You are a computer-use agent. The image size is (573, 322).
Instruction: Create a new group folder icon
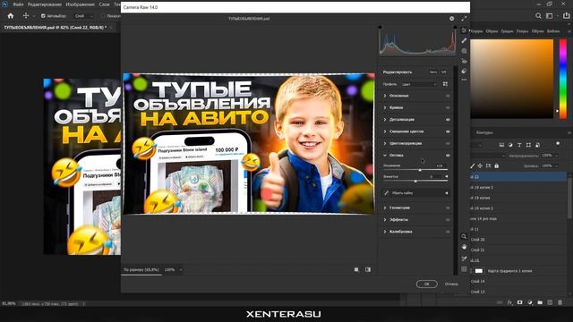click(540, 302)
